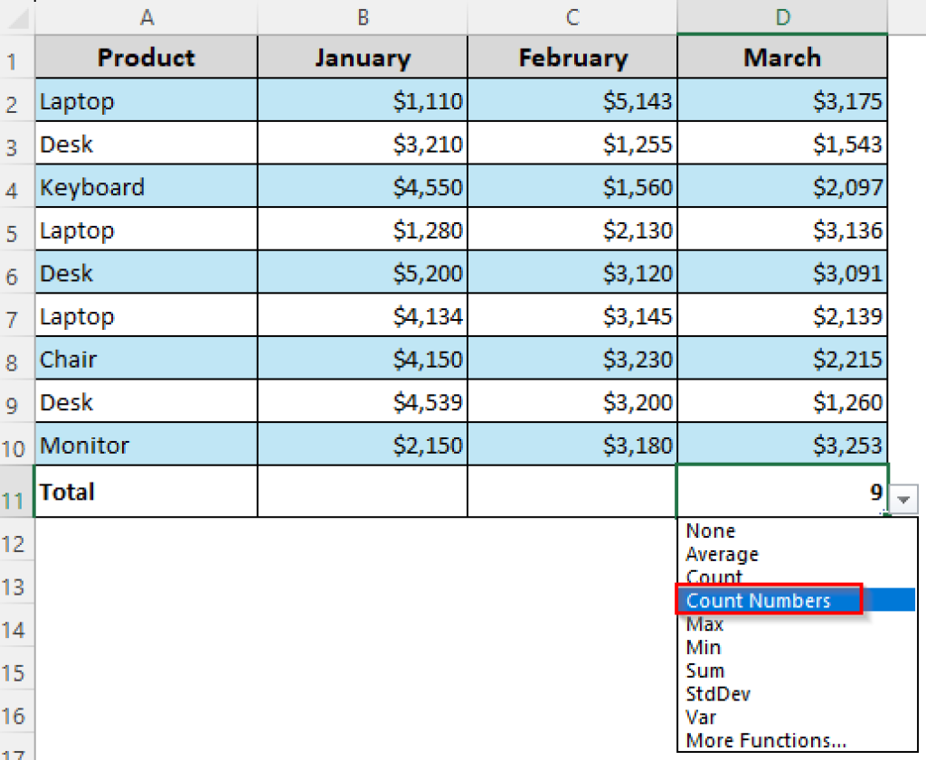The height and width of the screenshot is (760, 926).
Task: Select Min in the function list
Action: click(x=703, y=647)
